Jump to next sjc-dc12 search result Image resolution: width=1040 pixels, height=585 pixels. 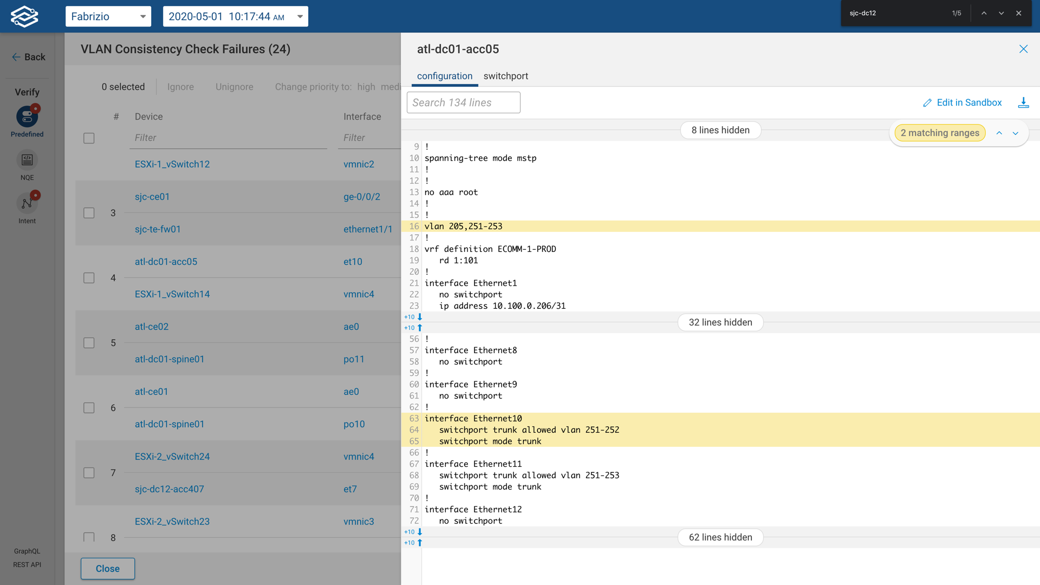[x=1000, y=12]
